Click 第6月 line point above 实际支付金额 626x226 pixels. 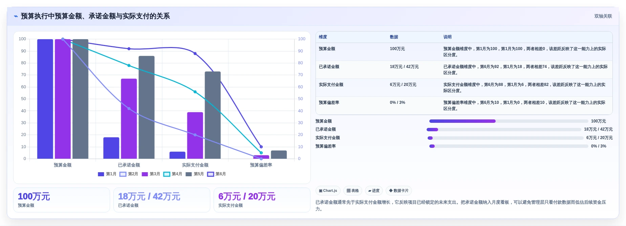coord(195,53)
